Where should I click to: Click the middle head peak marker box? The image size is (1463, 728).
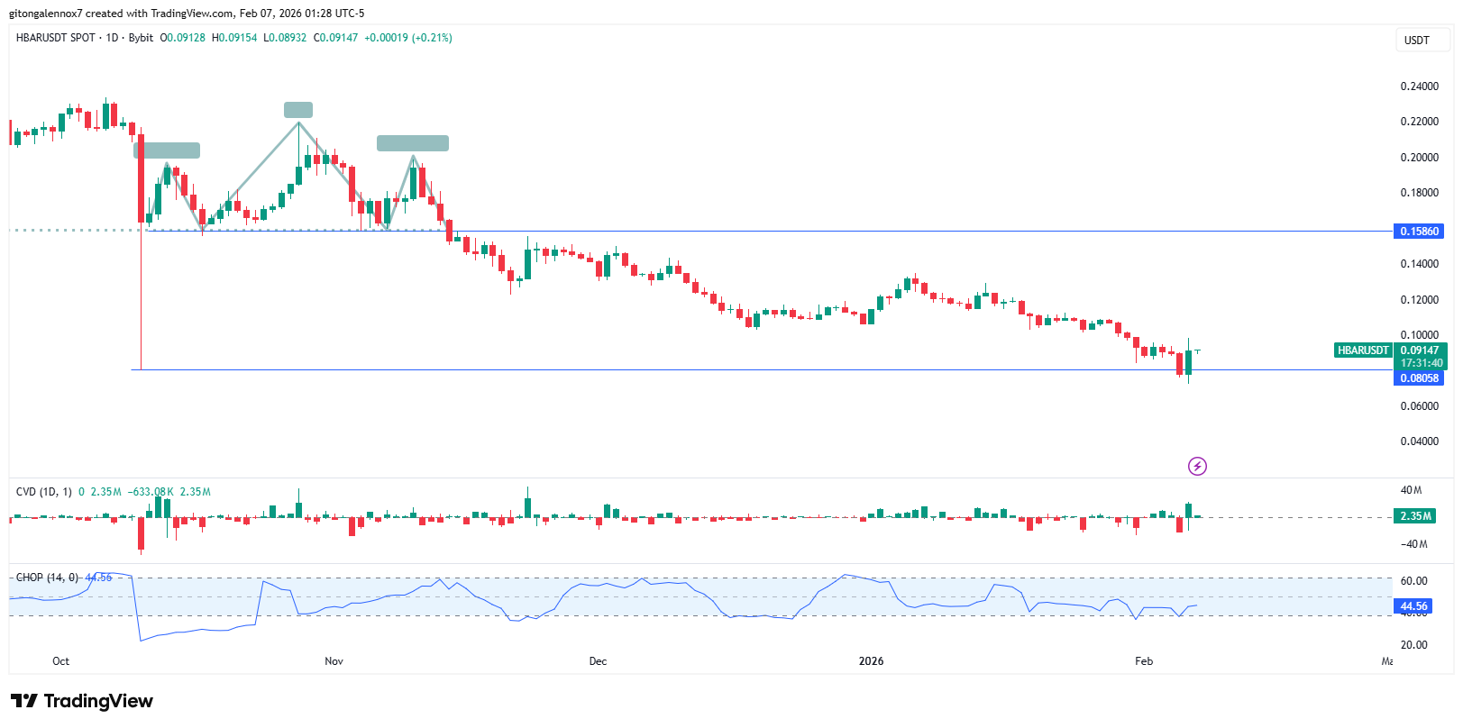coord(298,110)
